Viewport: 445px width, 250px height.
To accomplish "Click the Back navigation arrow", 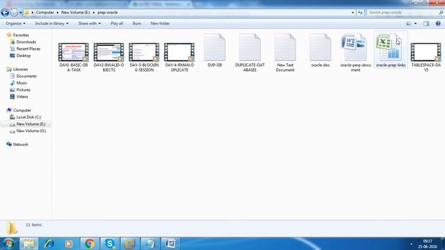I will tap(5, 12).
